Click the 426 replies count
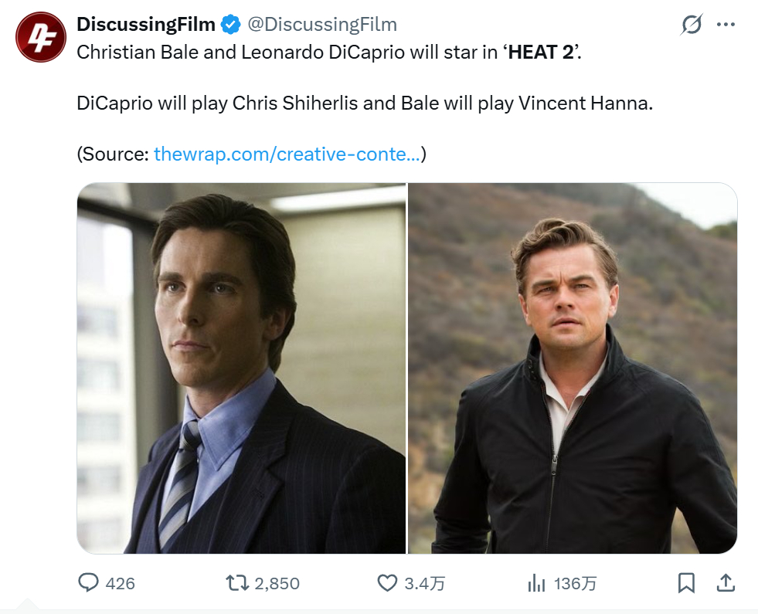The image size is (758, 614). coord(120,584)
